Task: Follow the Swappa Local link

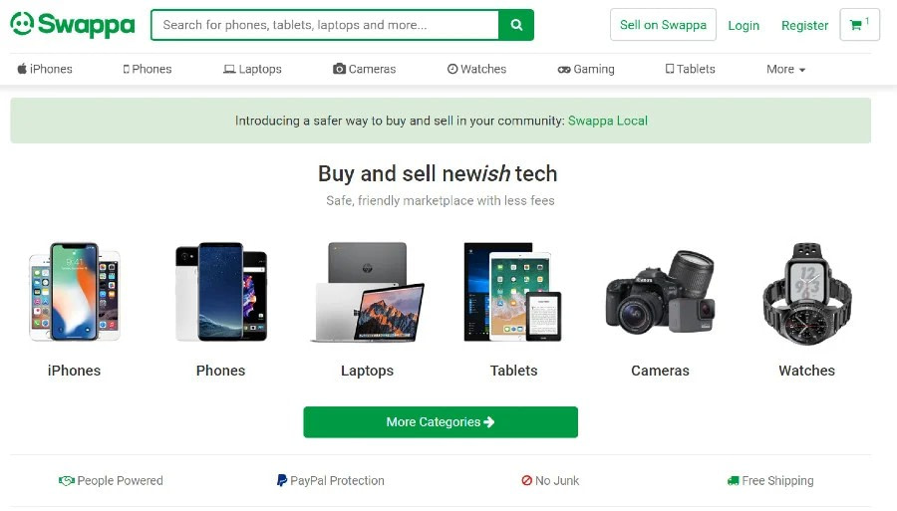Action: (x=608, y=121)
